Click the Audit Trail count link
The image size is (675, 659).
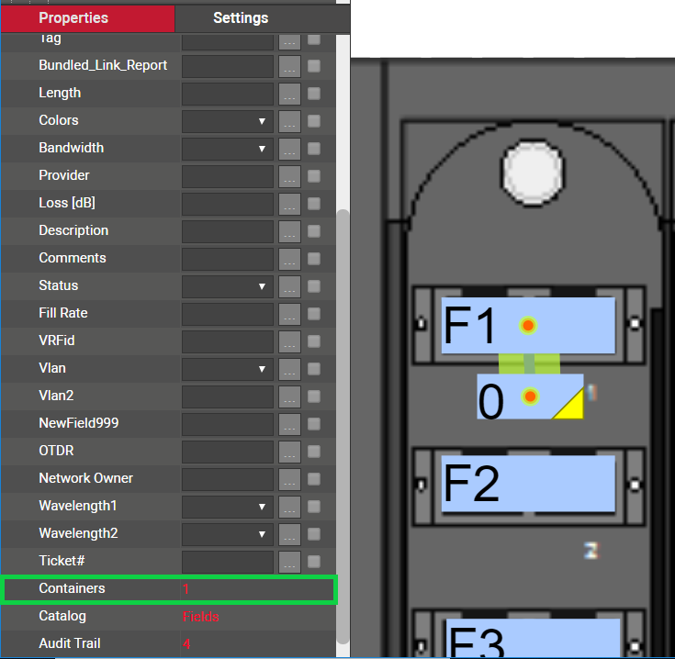tap(186, 644)
